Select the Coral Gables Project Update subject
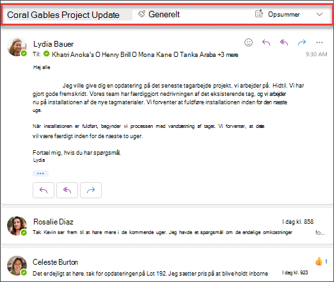This screenshot has width=334, height=282. (63, 15)
